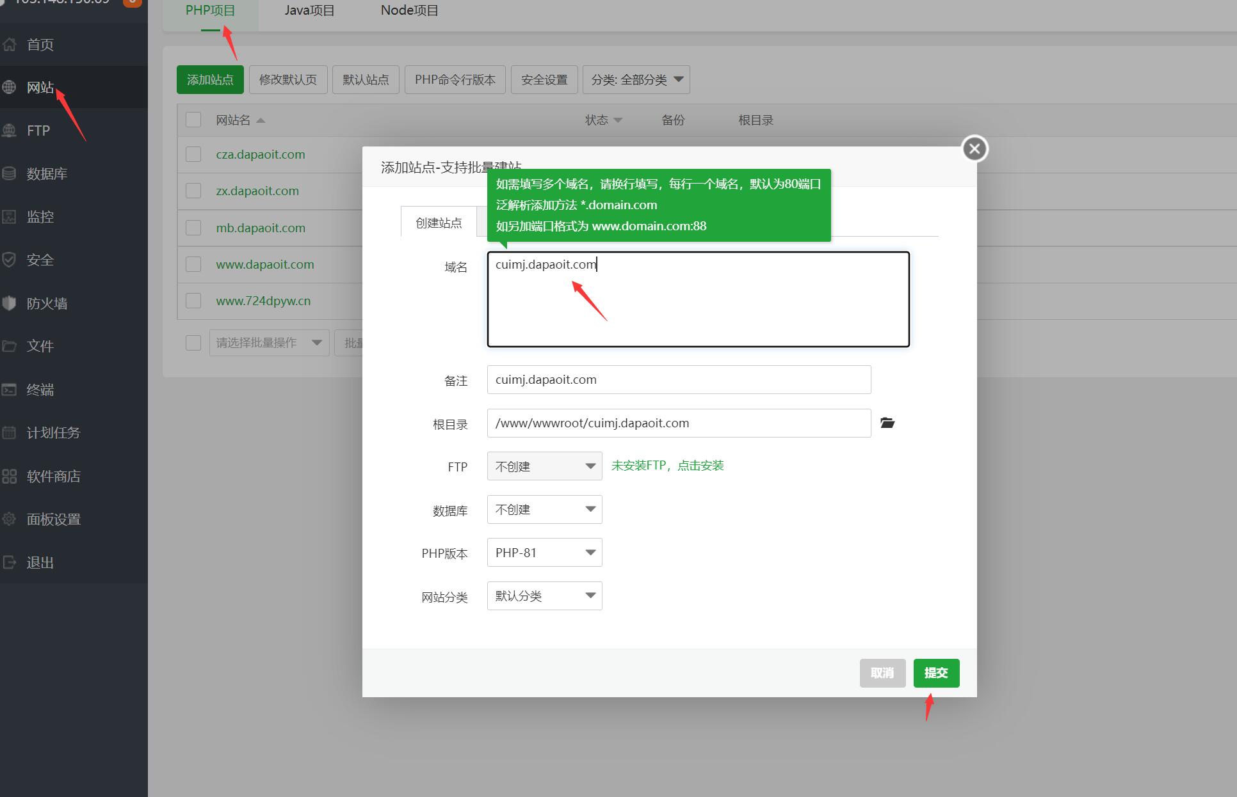This screenshot has width=1237, height=797.
Task: Open the 防火墙 firewall sidebar icon
Action: [x=9, y=303]
